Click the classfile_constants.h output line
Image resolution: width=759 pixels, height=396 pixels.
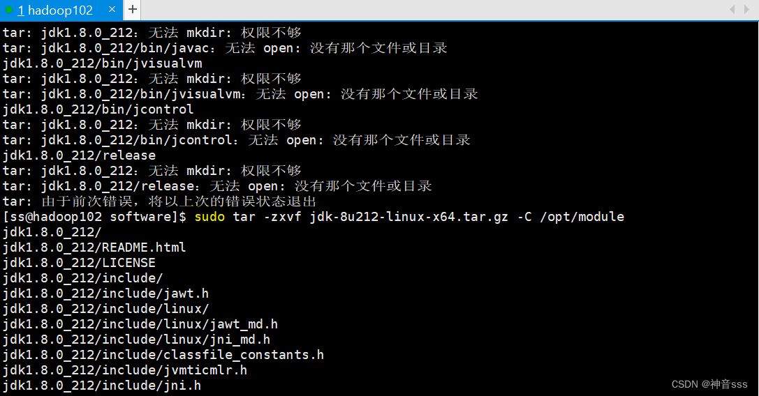163,355
